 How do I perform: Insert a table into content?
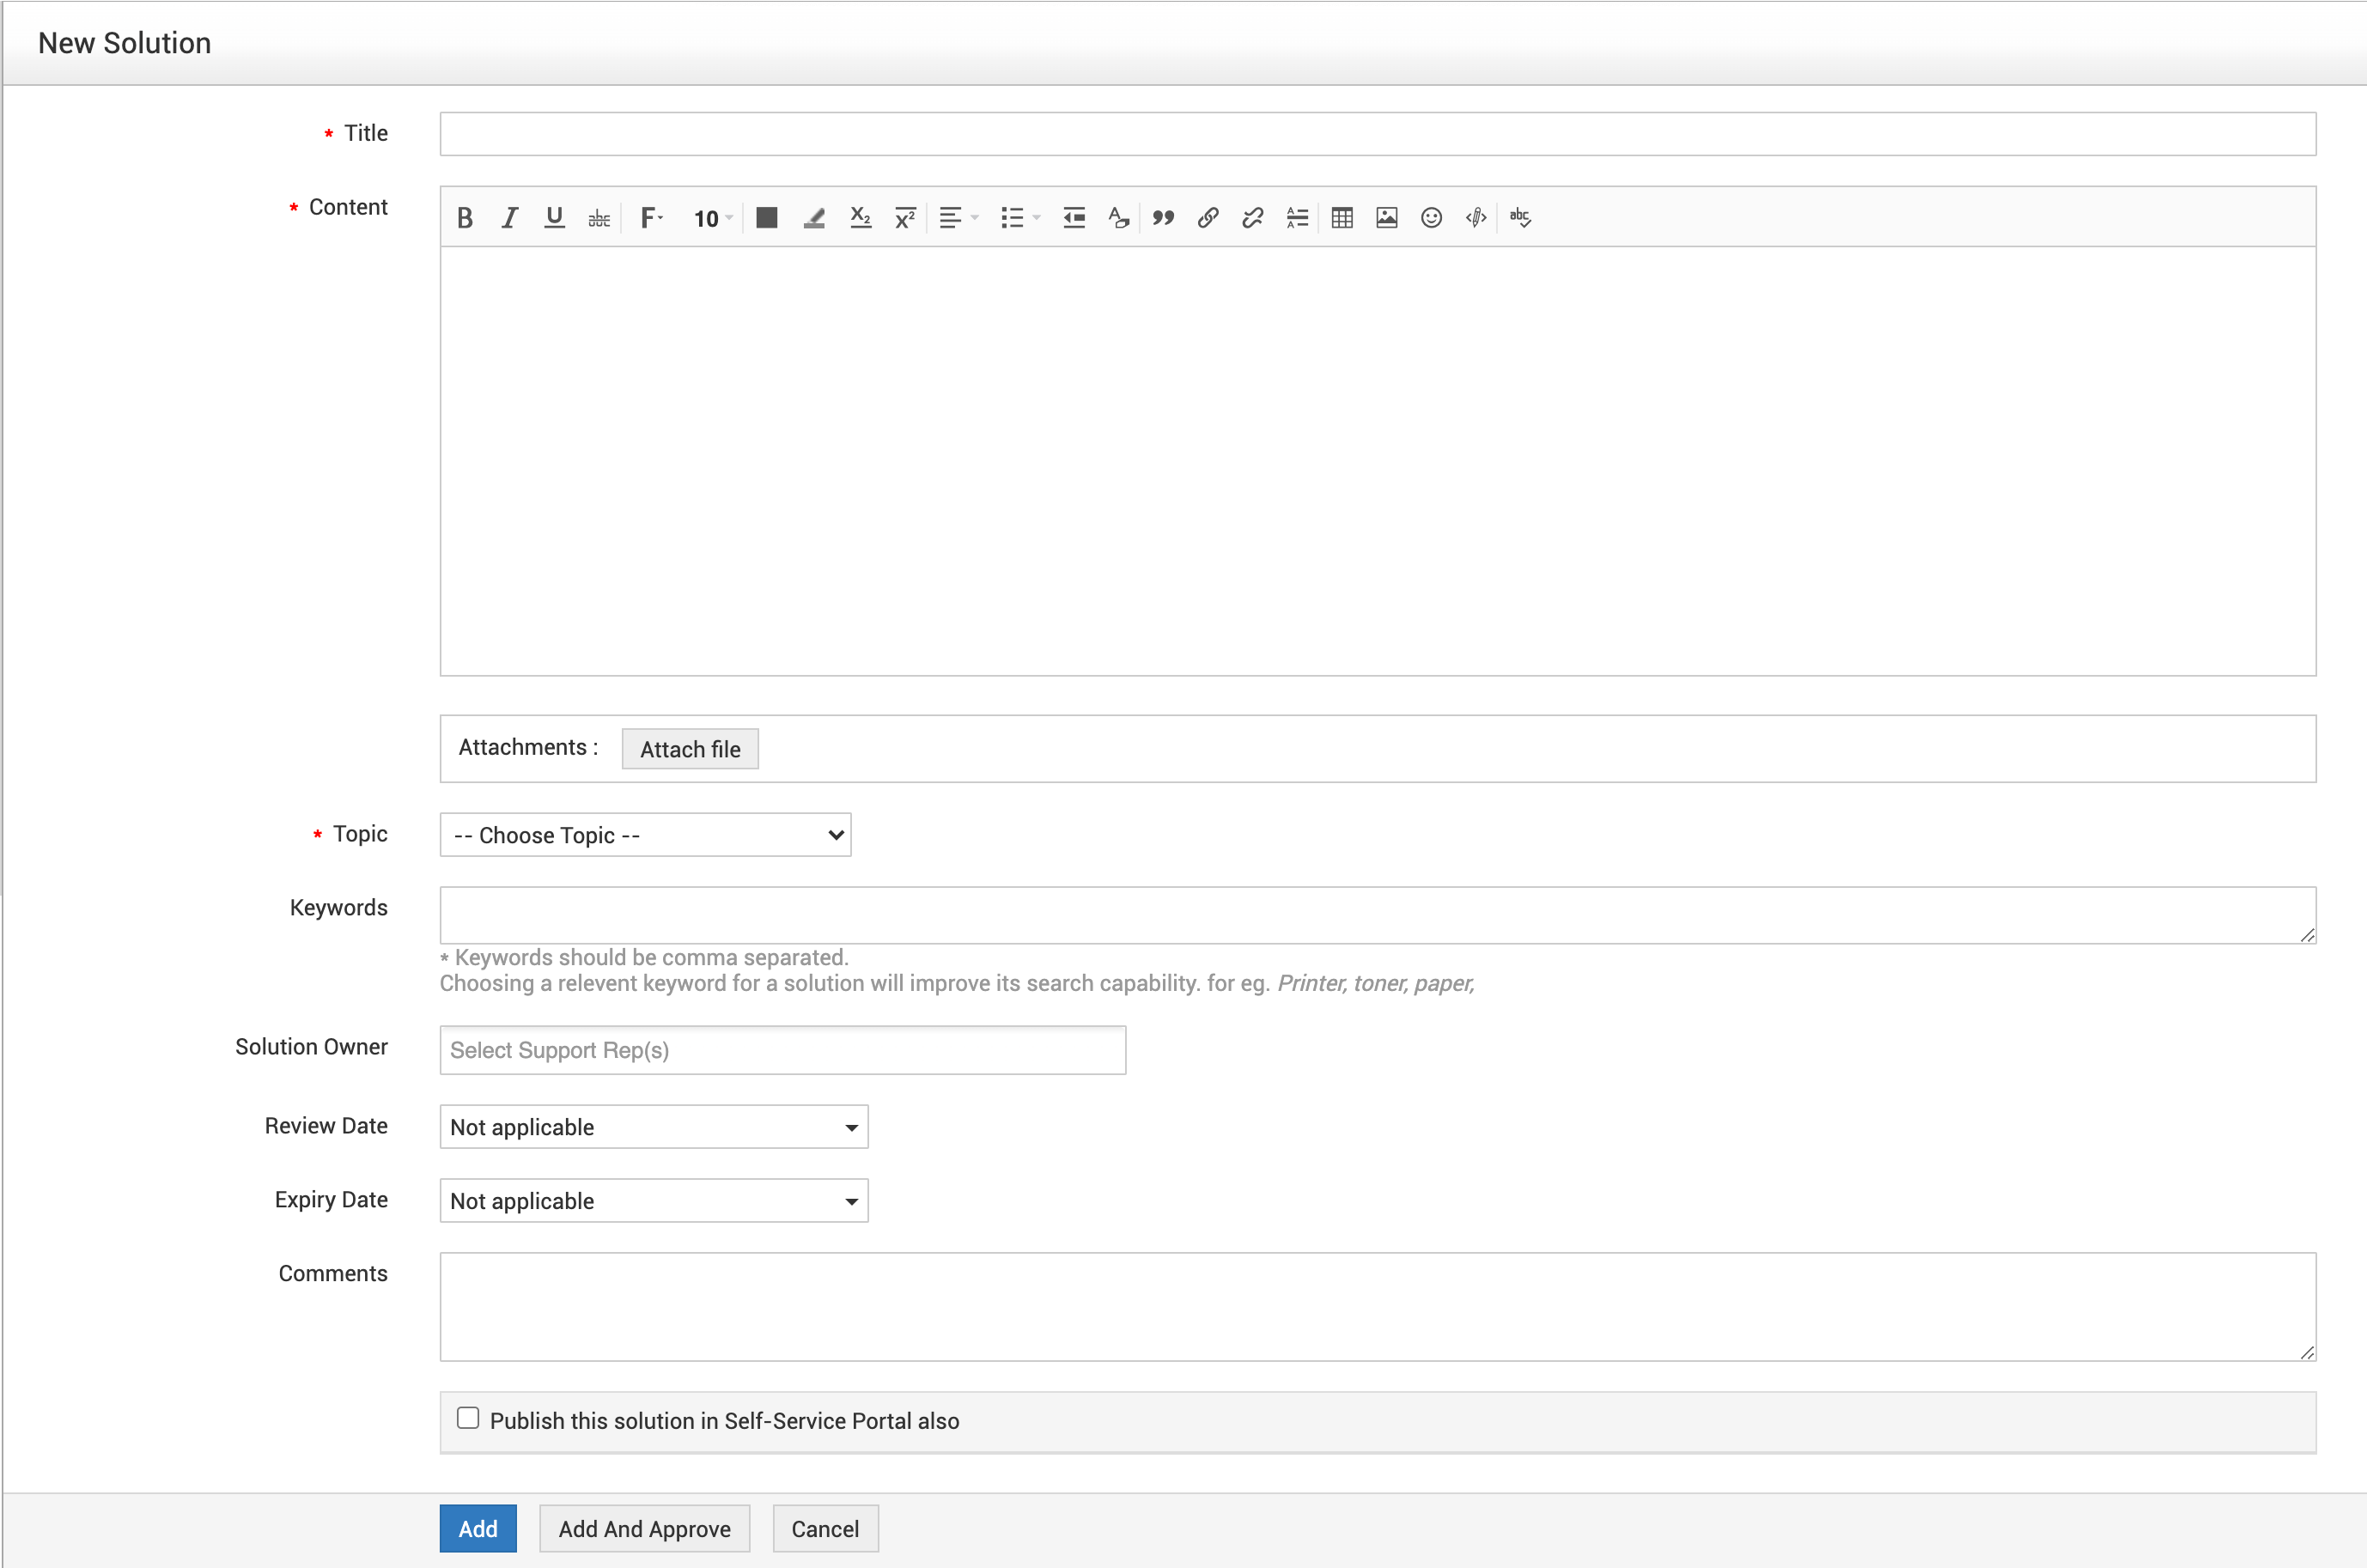(1342, 218)
